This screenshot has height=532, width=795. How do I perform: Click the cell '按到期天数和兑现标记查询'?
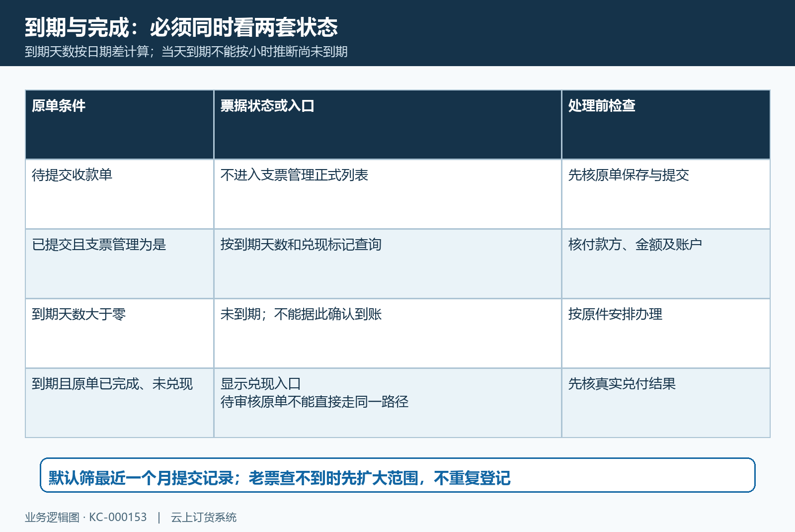pyautogui.click(x=388, y=264)
